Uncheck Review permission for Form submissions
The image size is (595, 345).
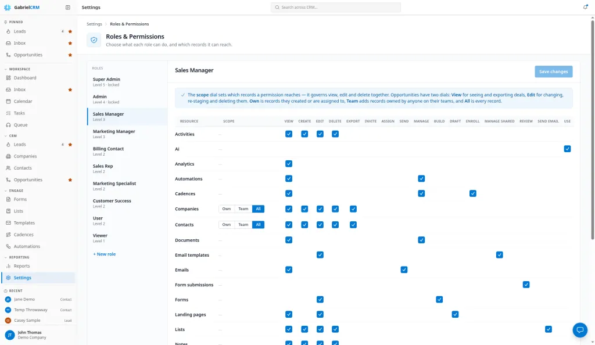[526, 285]
